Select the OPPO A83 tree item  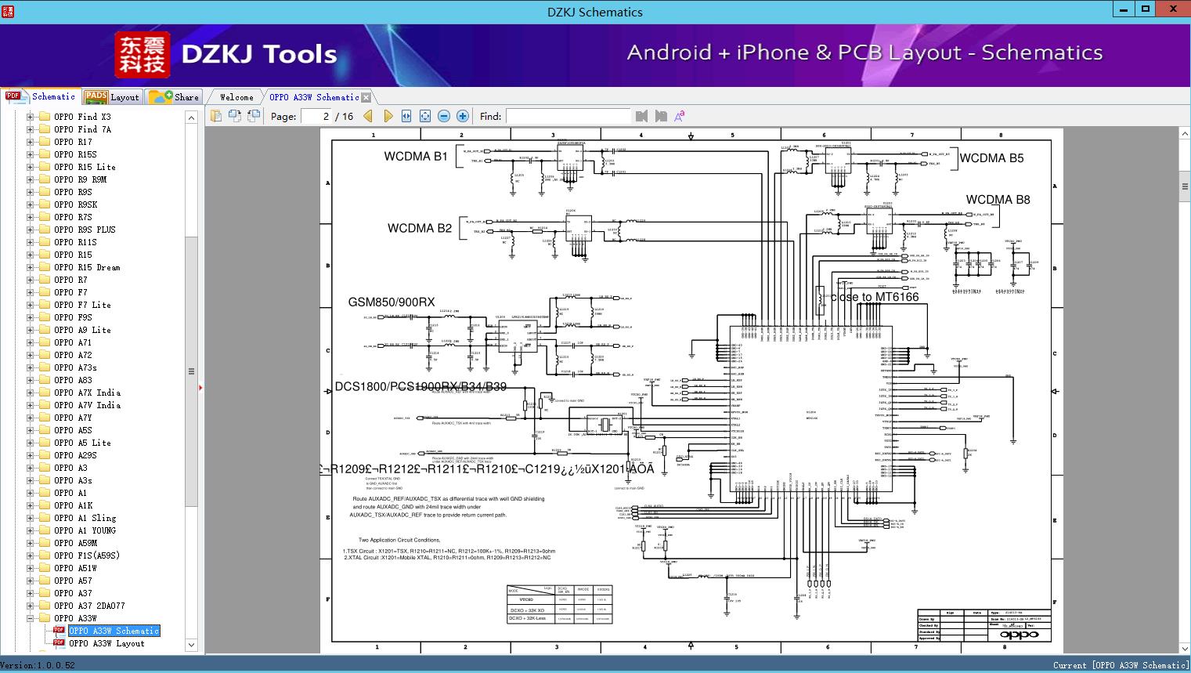coord(73,380)
